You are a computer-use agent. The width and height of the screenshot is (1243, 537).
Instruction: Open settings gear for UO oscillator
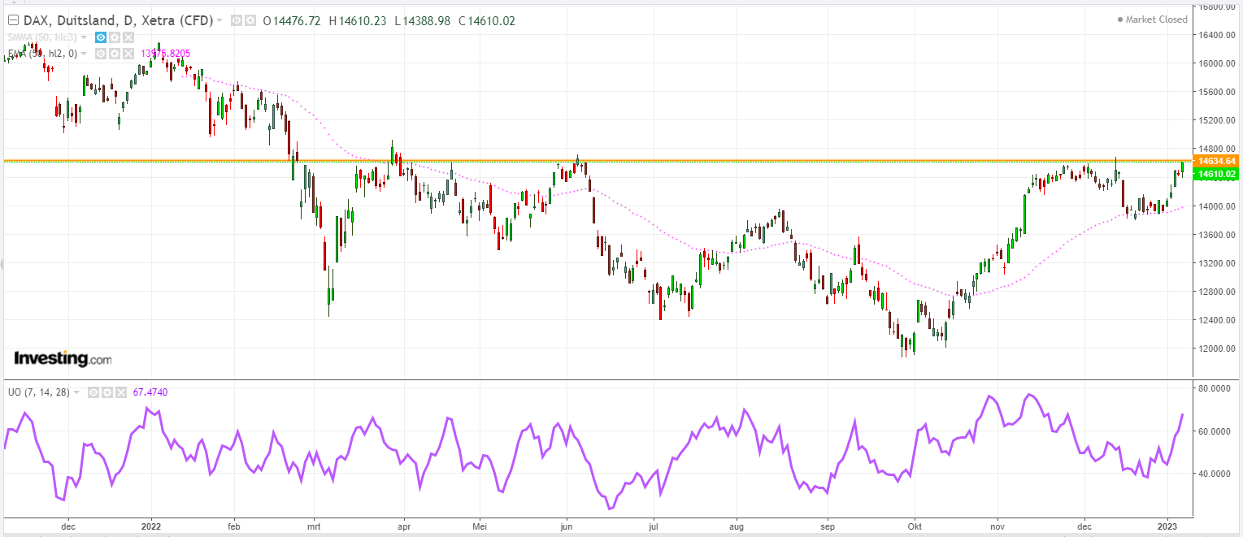107,392
